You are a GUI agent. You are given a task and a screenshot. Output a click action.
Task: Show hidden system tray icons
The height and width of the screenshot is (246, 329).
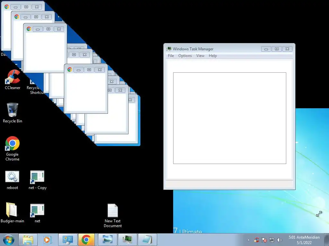[248, 240]
